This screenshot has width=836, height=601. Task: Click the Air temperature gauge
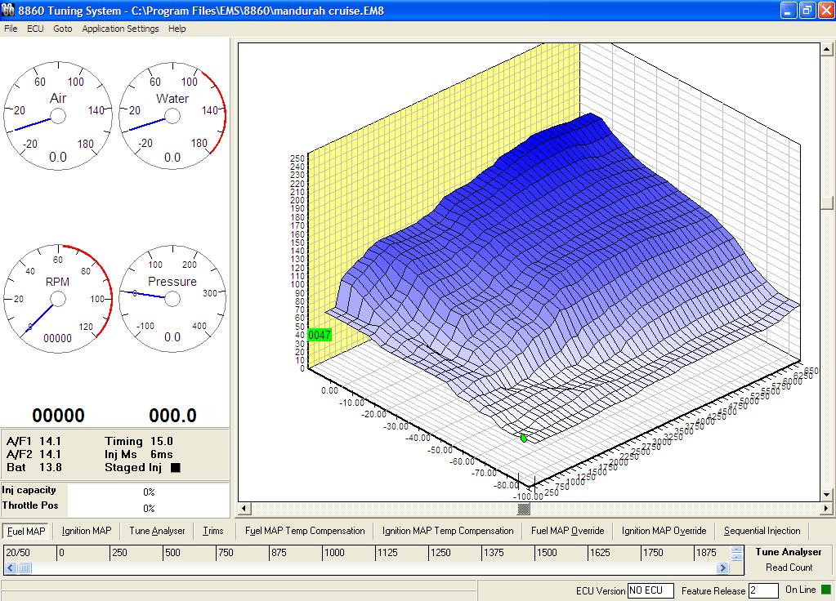(57, 117)
